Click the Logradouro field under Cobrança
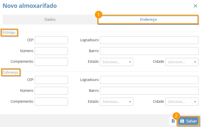The image size is (201, 127). point(149,80)
